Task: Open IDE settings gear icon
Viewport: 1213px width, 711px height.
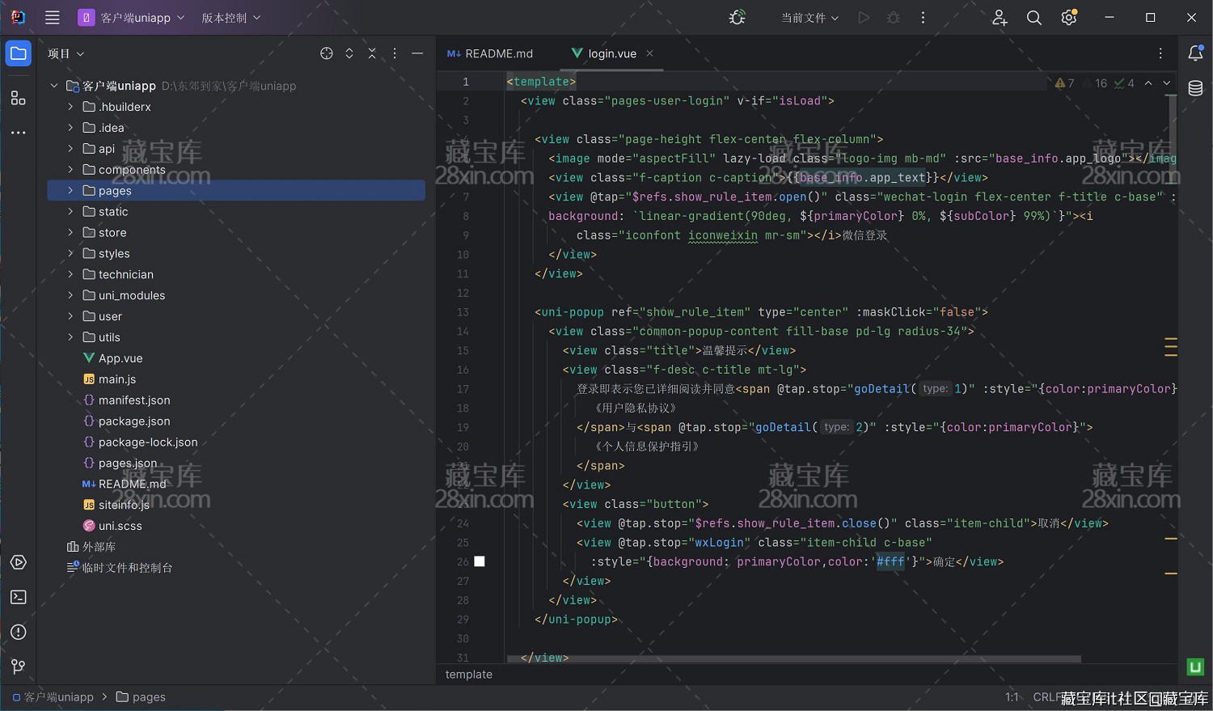Action: [x=1069, y=18]
